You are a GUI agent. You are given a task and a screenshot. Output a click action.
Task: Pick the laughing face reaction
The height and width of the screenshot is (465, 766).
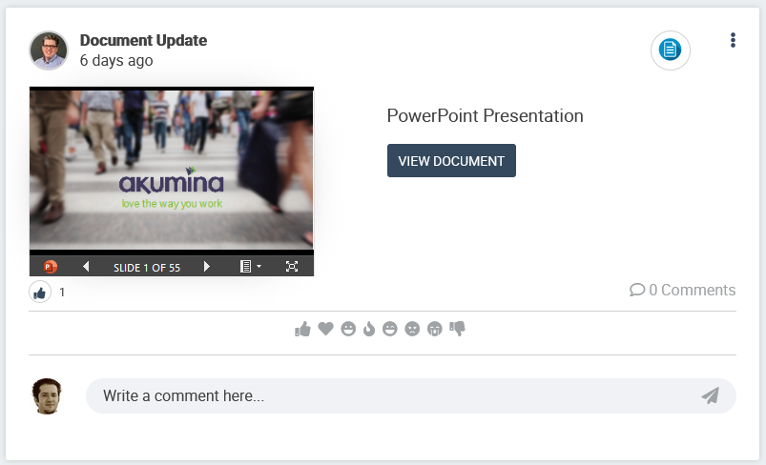point(390,329)
